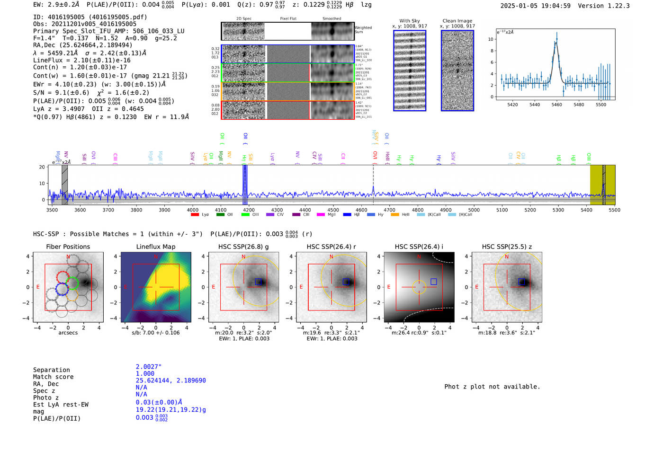Click the yellow shaded region of the spectrum

602,185
